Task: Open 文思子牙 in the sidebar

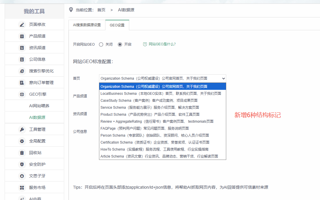Action: [37, 176]
